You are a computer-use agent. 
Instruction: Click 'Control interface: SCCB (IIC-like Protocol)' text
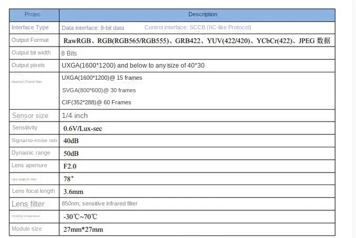pos(198,27)
